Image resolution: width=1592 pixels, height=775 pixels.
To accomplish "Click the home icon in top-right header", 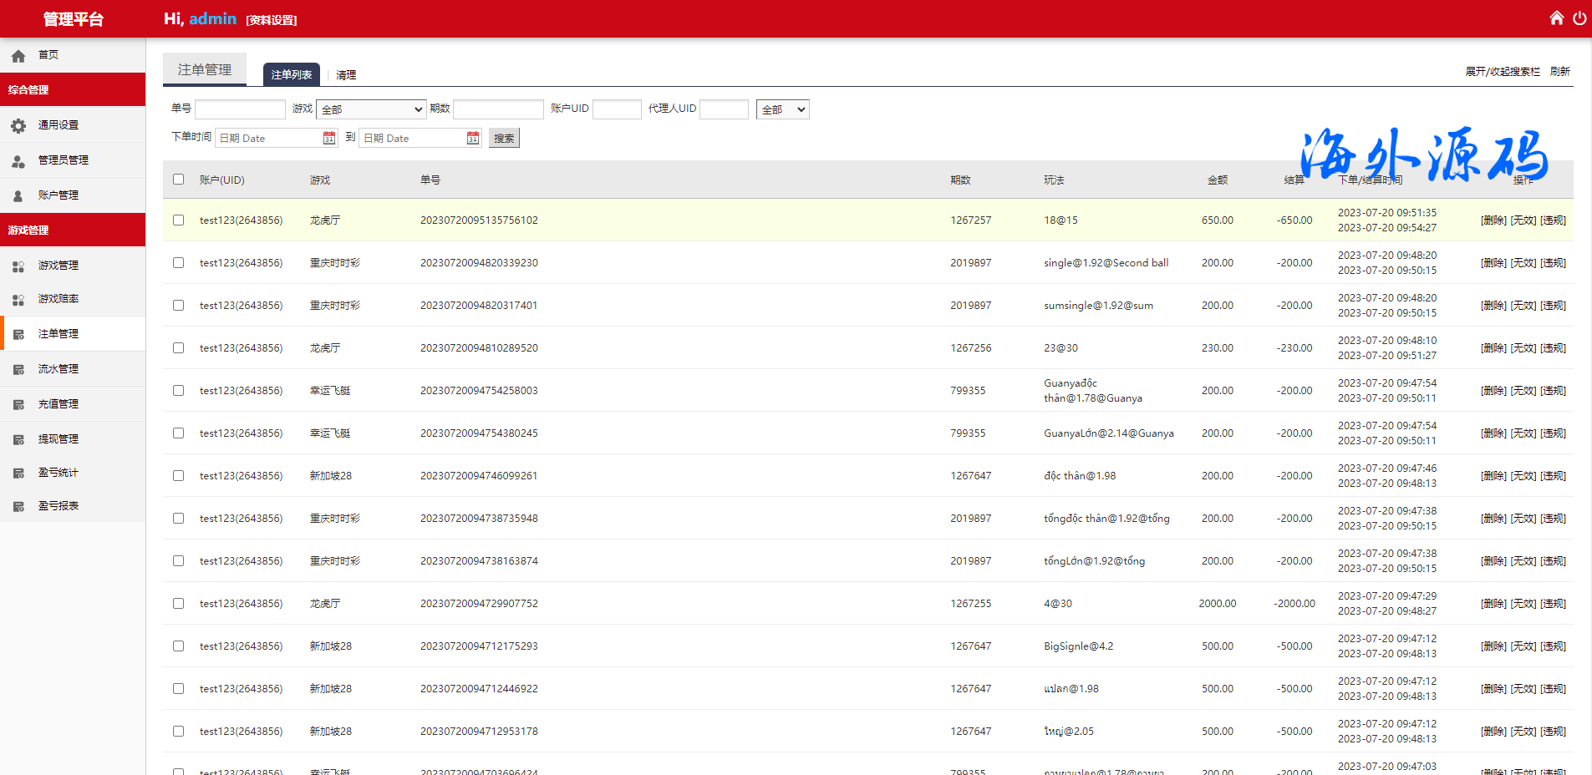I will click(x=1556, y=18).
